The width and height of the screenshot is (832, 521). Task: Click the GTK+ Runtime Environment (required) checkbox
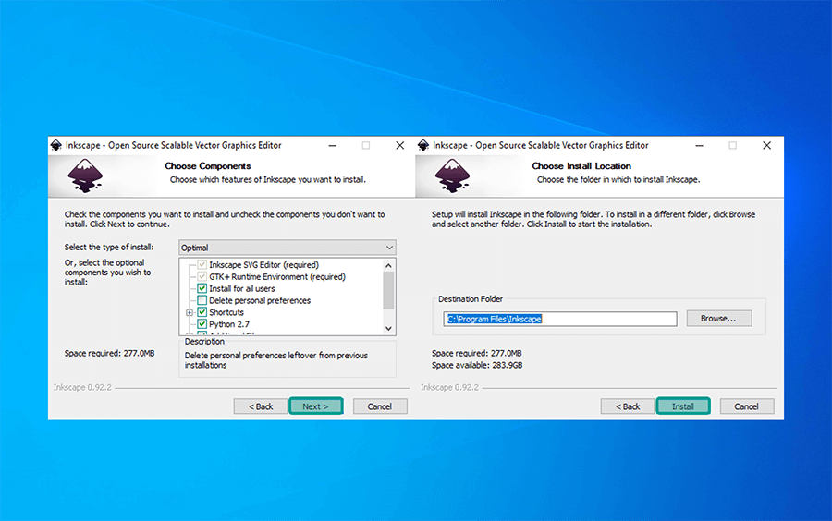tap(202, 276)
